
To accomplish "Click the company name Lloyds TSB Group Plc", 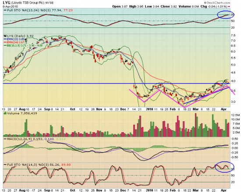I will [28, 3].
